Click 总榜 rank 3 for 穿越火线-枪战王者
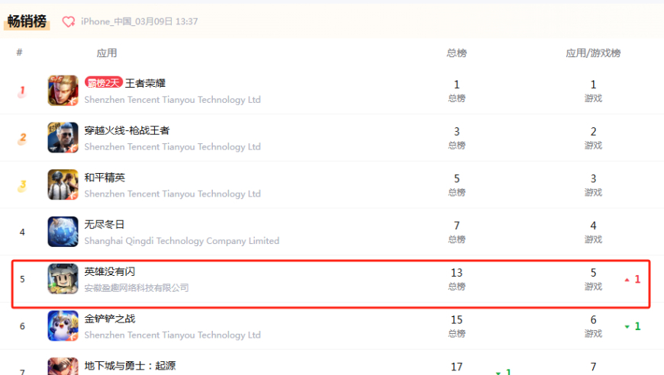 456,132
